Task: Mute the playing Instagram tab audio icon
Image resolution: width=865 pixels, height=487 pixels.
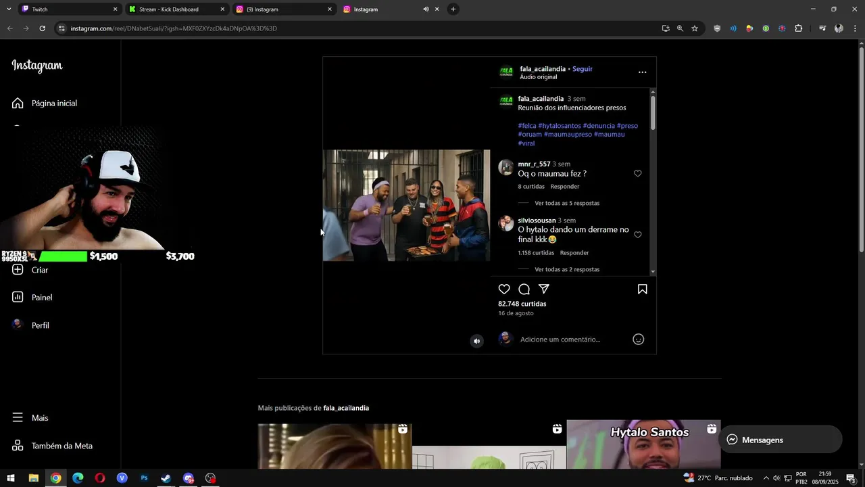Action: (x=426, y=9)
